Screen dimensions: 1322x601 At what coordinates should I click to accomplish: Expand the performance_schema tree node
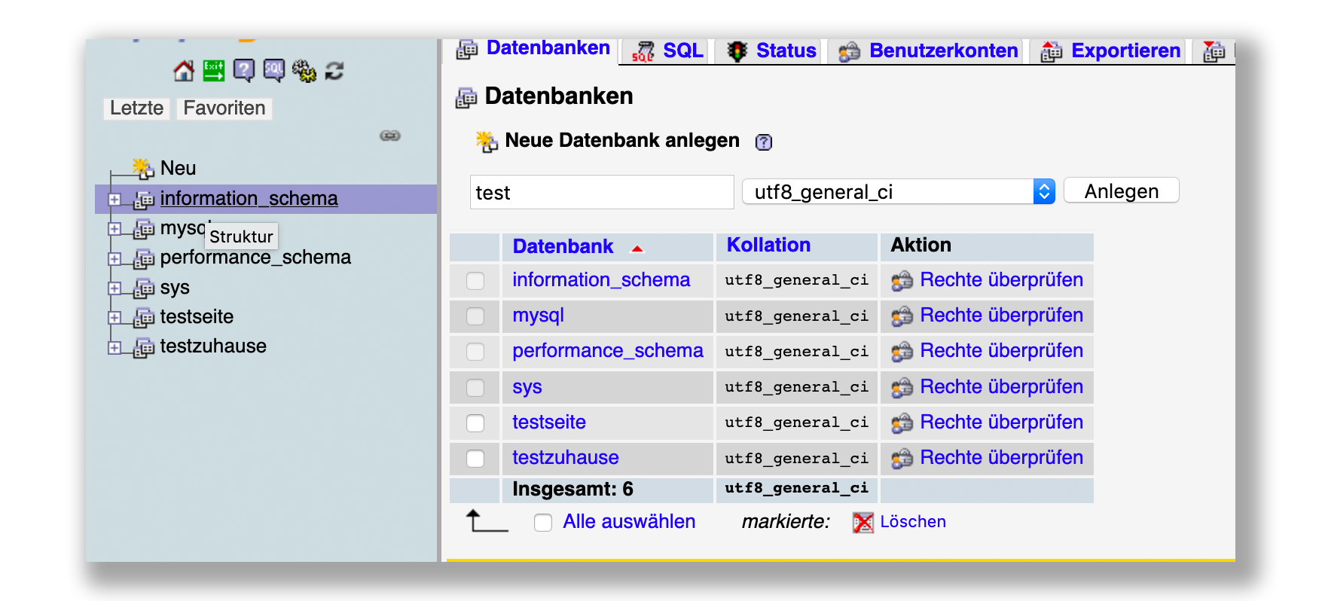(114, 258)
